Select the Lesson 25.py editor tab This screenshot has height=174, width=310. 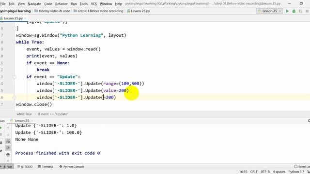(13, 18)
